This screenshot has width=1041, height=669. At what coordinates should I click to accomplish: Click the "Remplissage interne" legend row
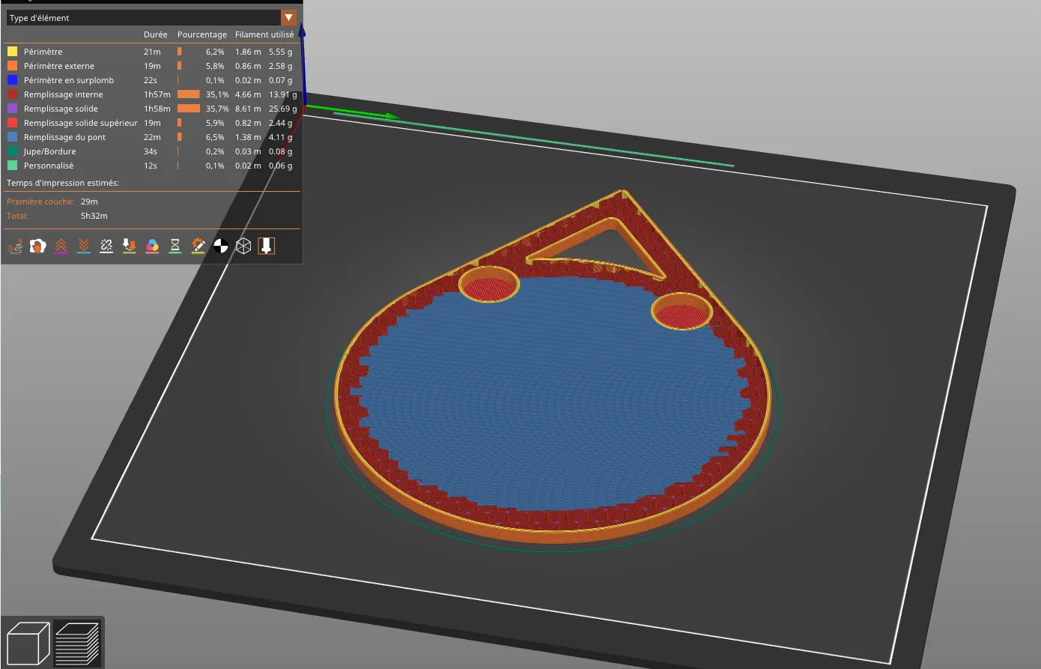64,94
